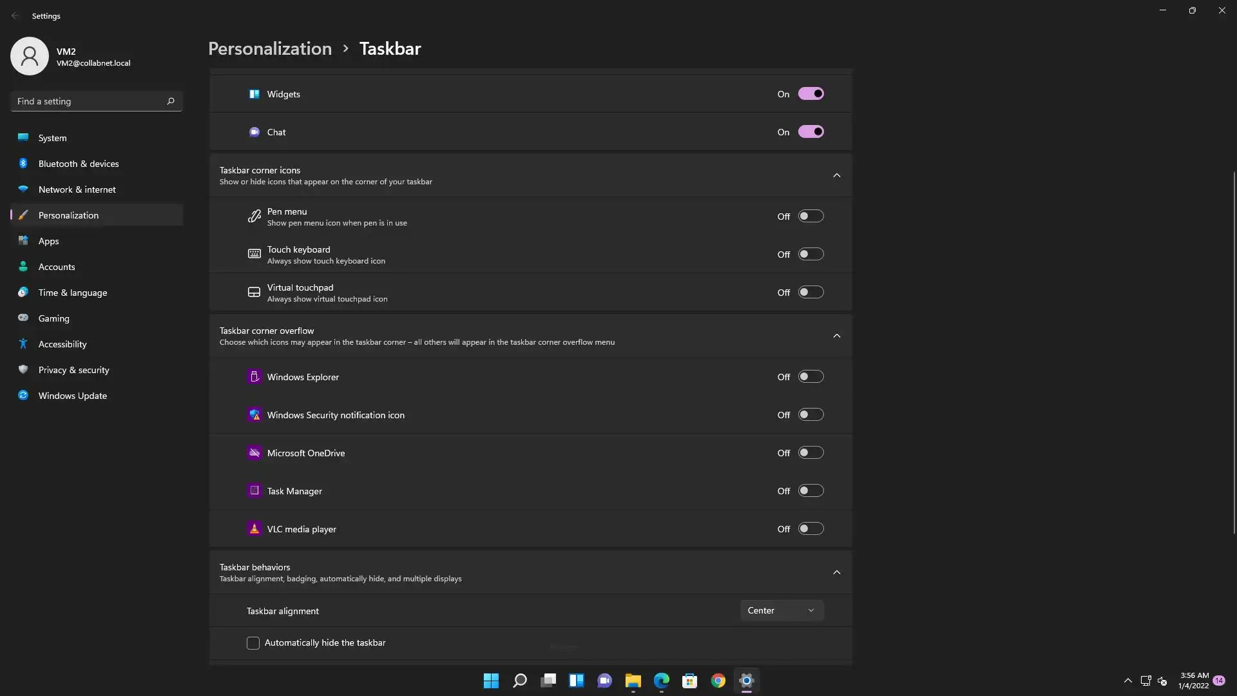Open the Taskbar alignment Center dropdown
Image resolution: width=1237 pixels, height=696 pixels.
coord(782,610)
